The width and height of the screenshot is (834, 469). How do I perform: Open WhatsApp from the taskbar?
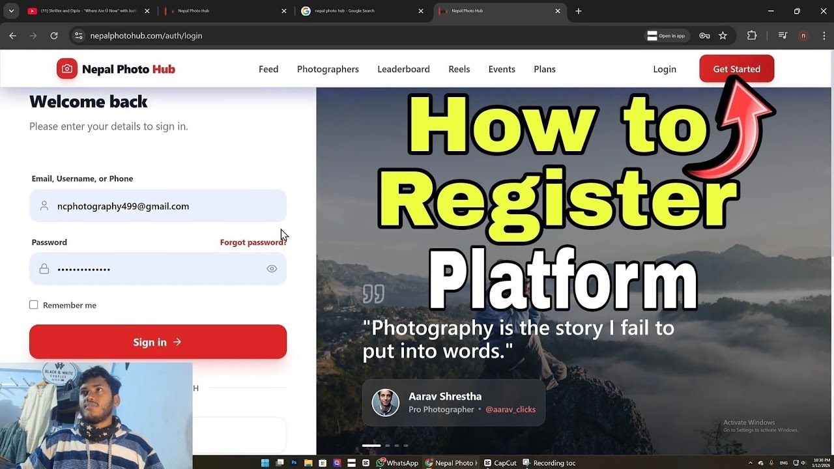(397, 463)
